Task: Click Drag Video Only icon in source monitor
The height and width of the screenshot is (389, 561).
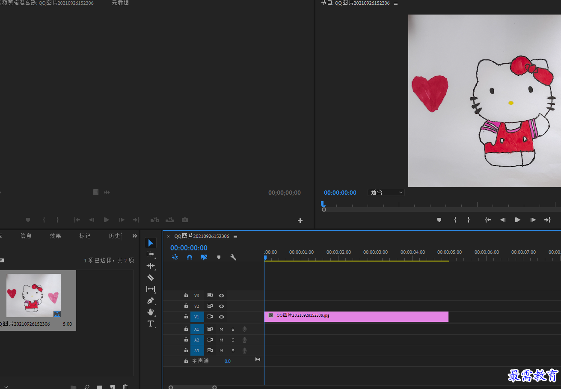Action: click(96, 193)
